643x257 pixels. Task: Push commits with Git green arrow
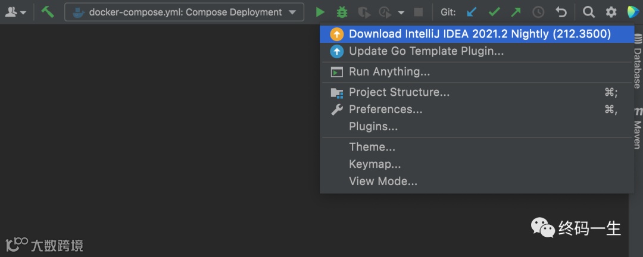click(x=516, y=12)
